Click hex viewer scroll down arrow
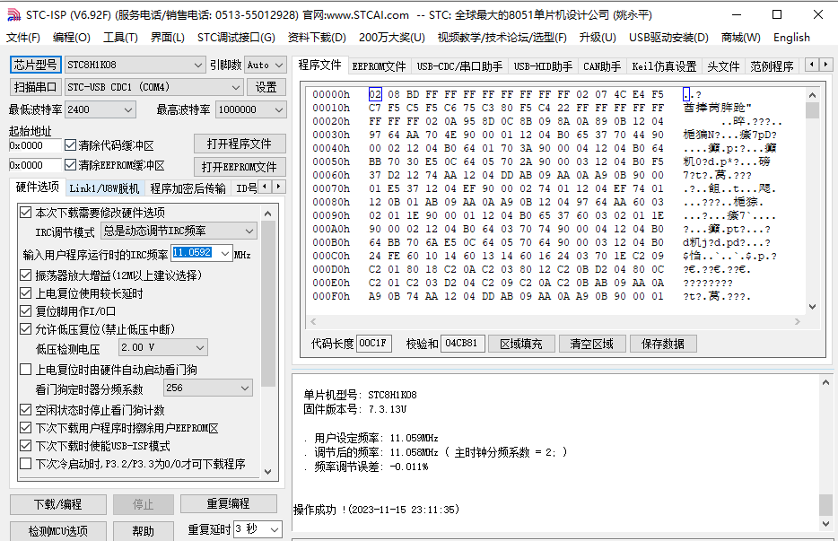Screen dimensions: 838x541 click(812, 307)
